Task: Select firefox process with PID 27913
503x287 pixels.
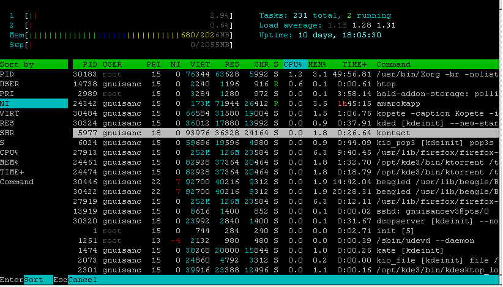Action: tap(286, 152)
